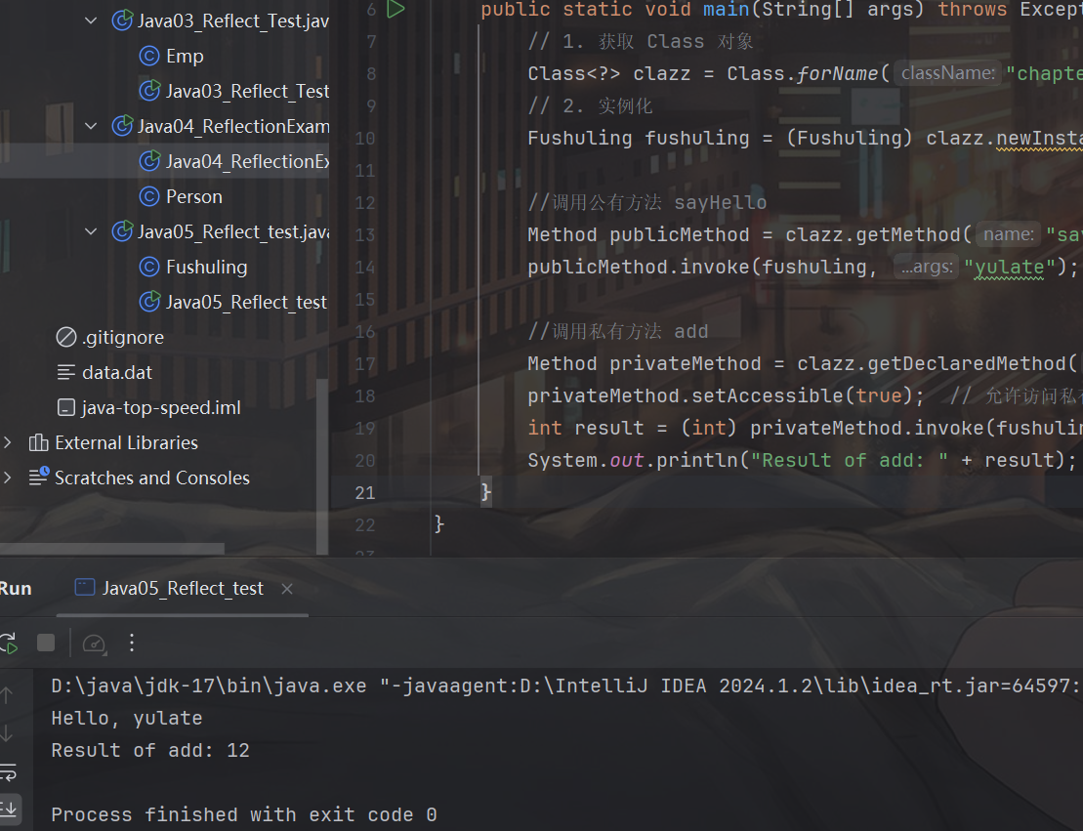The image size is (1083, 831).
Task: Select the Java05_Reflect_test run tab
Action: [x=182, y=588]
